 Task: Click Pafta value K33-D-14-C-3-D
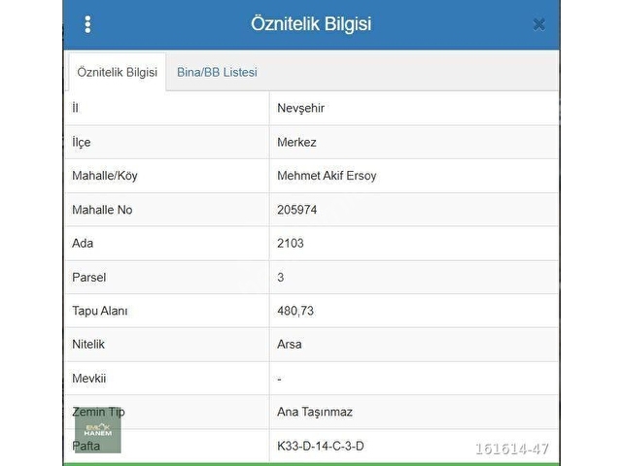[x=321, y=446]
